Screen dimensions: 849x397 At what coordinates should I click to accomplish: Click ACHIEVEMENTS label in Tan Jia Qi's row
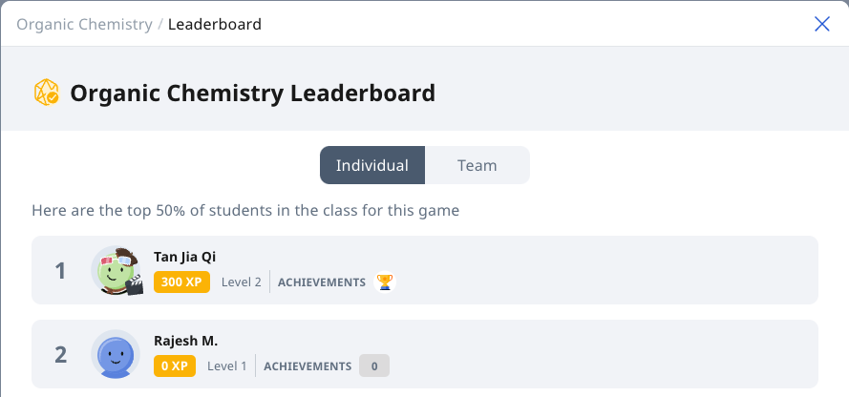322,282
